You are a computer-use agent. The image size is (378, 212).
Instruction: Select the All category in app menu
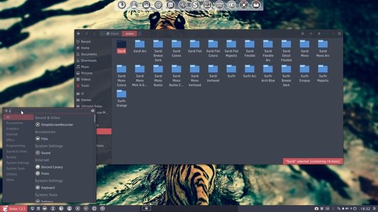pyautogui.click(x=18, y=117)
